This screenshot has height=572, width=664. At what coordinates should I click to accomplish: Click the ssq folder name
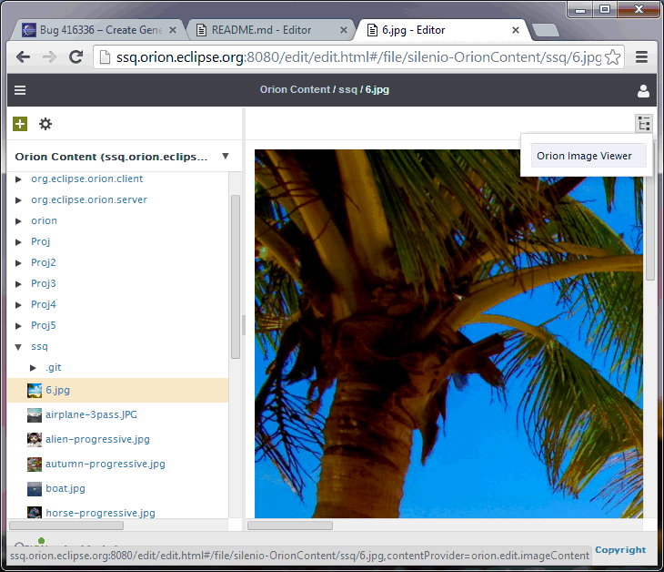pyautogui.click(x=39, y=346)
